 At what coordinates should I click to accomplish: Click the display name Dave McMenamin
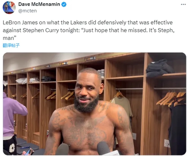point(39,4)
